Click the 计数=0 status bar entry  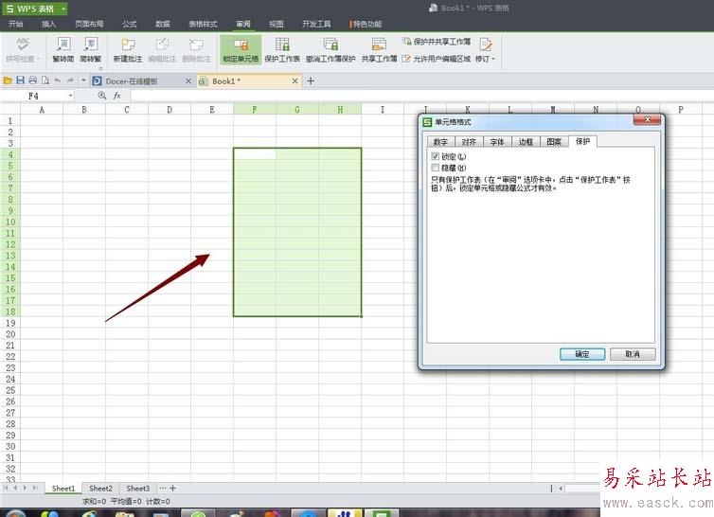coord(158,502)
